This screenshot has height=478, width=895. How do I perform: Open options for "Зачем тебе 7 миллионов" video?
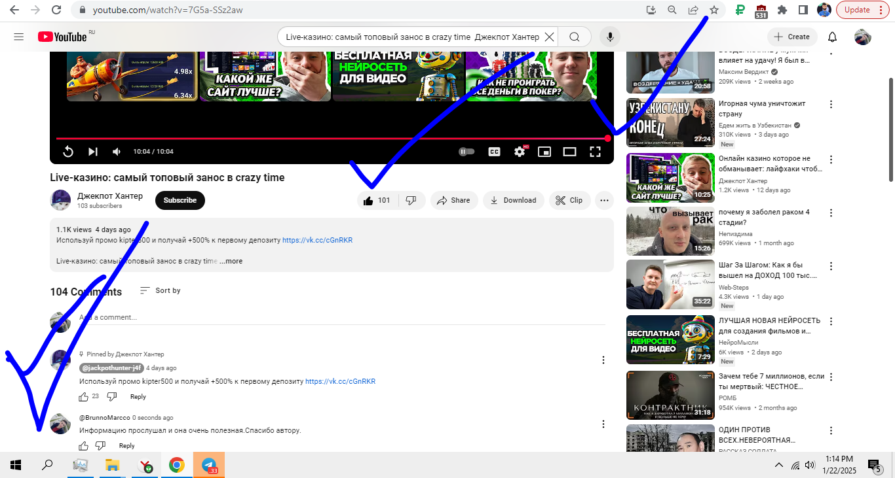(x=831, y=377)
